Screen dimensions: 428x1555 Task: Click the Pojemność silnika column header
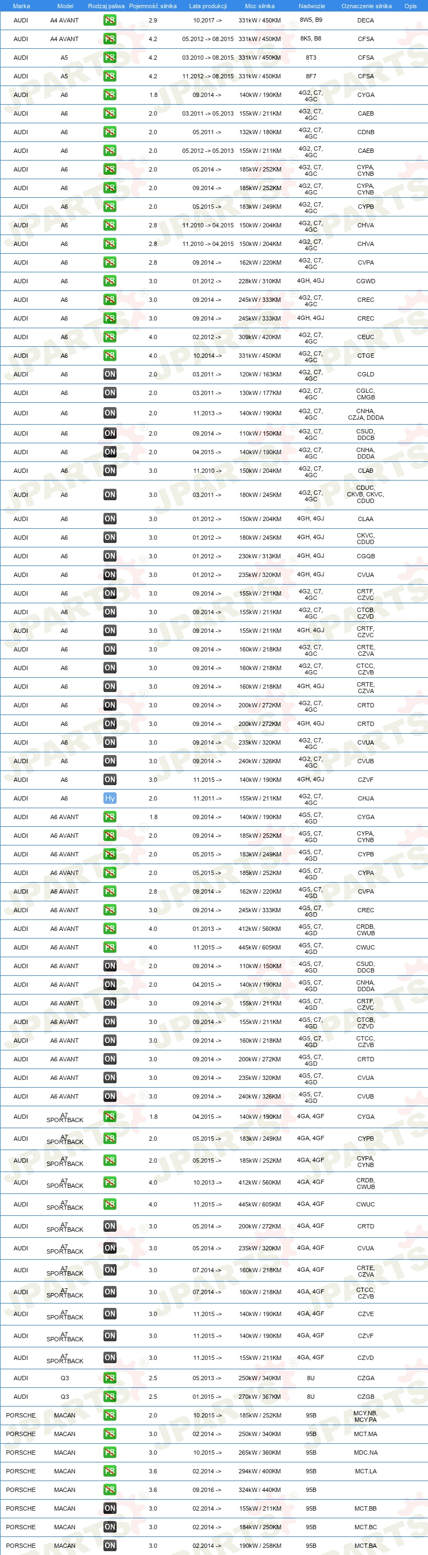point(153,6)
